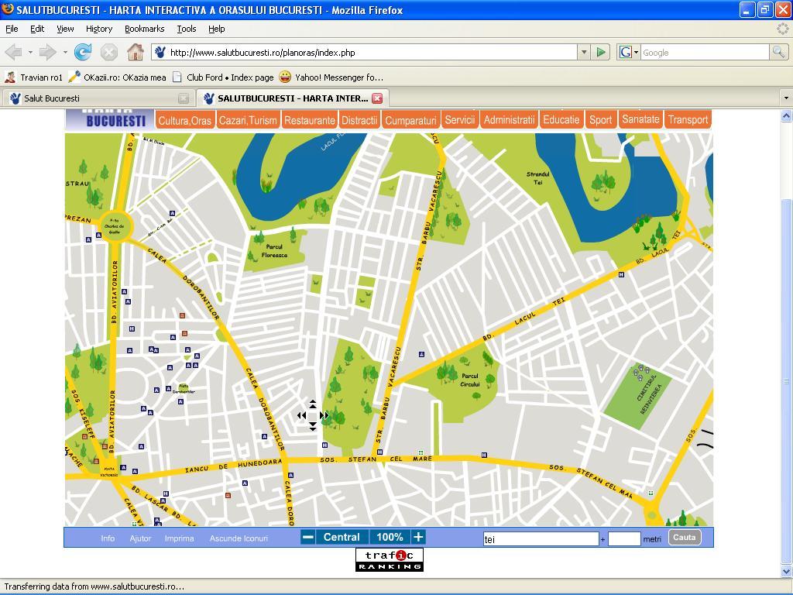Open the search engine selector dropdown

pos(629,52)
